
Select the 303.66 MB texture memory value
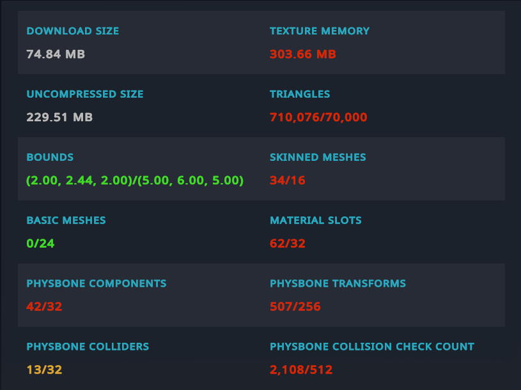(302, 54)
